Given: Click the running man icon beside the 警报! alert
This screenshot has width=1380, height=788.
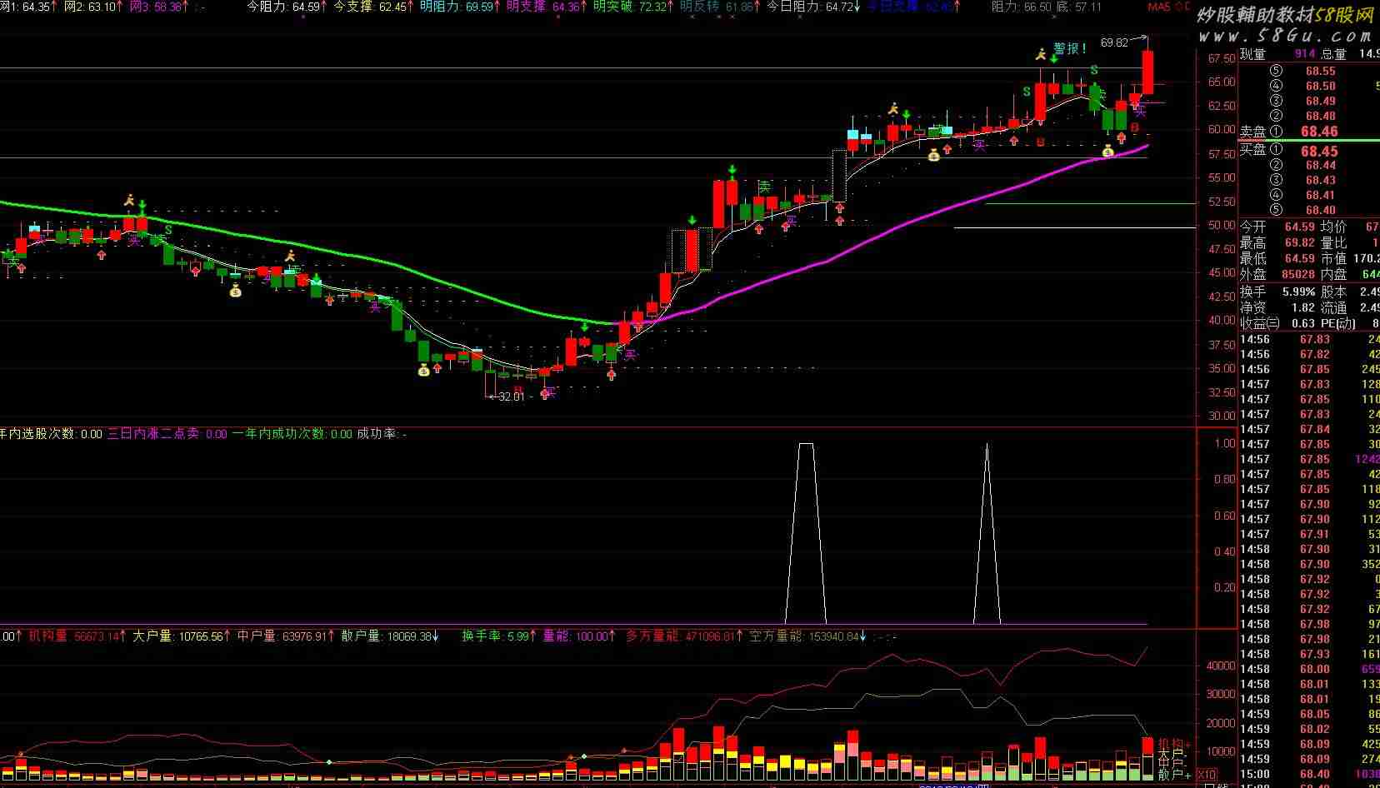Looking at the screenshot, I should coord(1040,55).
